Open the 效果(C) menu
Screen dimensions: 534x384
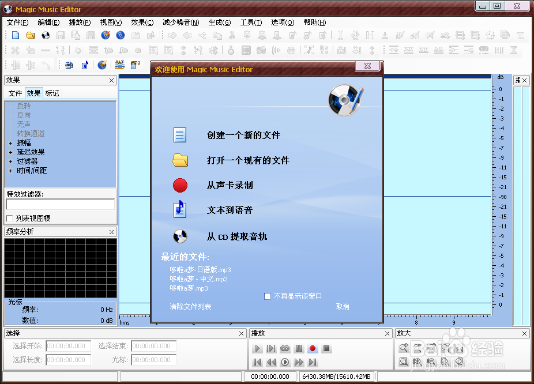pyautogui.click(x=142, y=22)
